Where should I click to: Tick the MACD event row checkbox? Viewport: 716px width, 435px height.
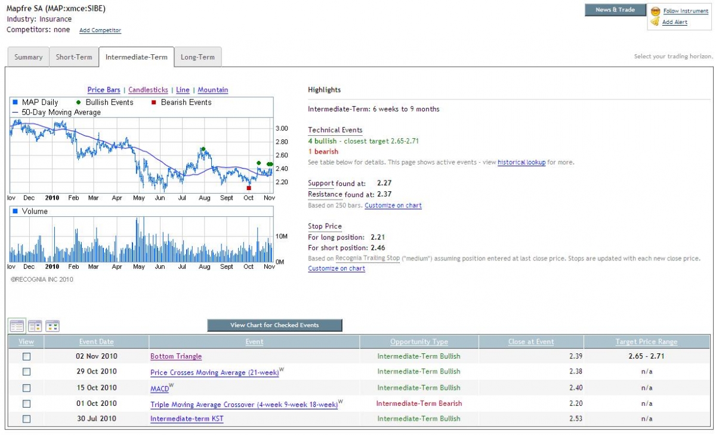point(26,388)
